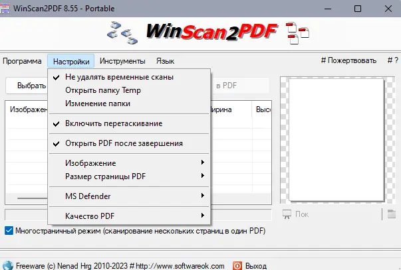Screen dimensions: 401x270
Task: Open the Программа menu
Action: tap(22, 61)
